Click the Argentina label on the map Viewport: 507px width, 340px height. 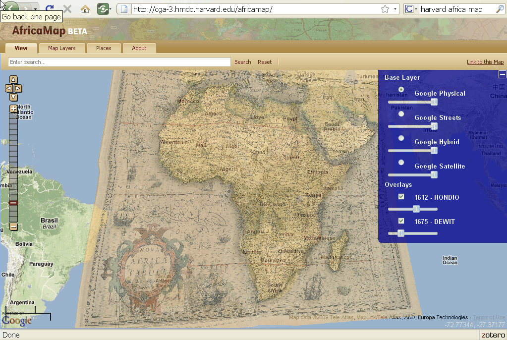coord(22,302)
